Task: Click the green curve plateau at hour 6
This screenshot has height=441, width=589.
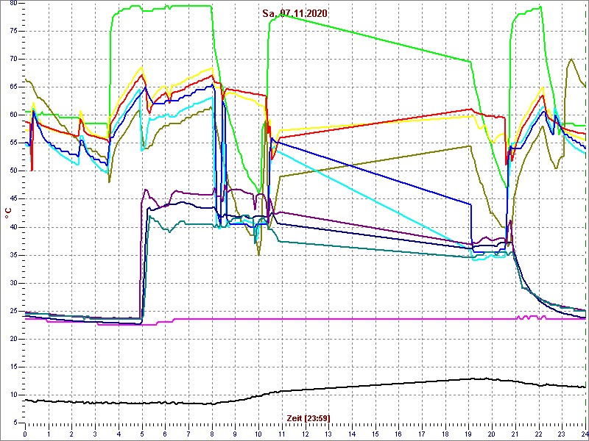Action: click(x=165, y=7)
